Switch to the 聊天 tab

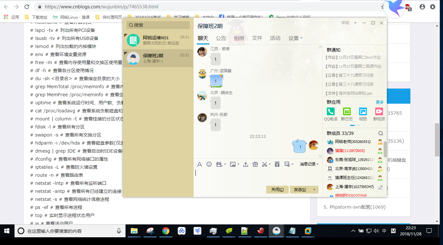(x=203, y=38)
